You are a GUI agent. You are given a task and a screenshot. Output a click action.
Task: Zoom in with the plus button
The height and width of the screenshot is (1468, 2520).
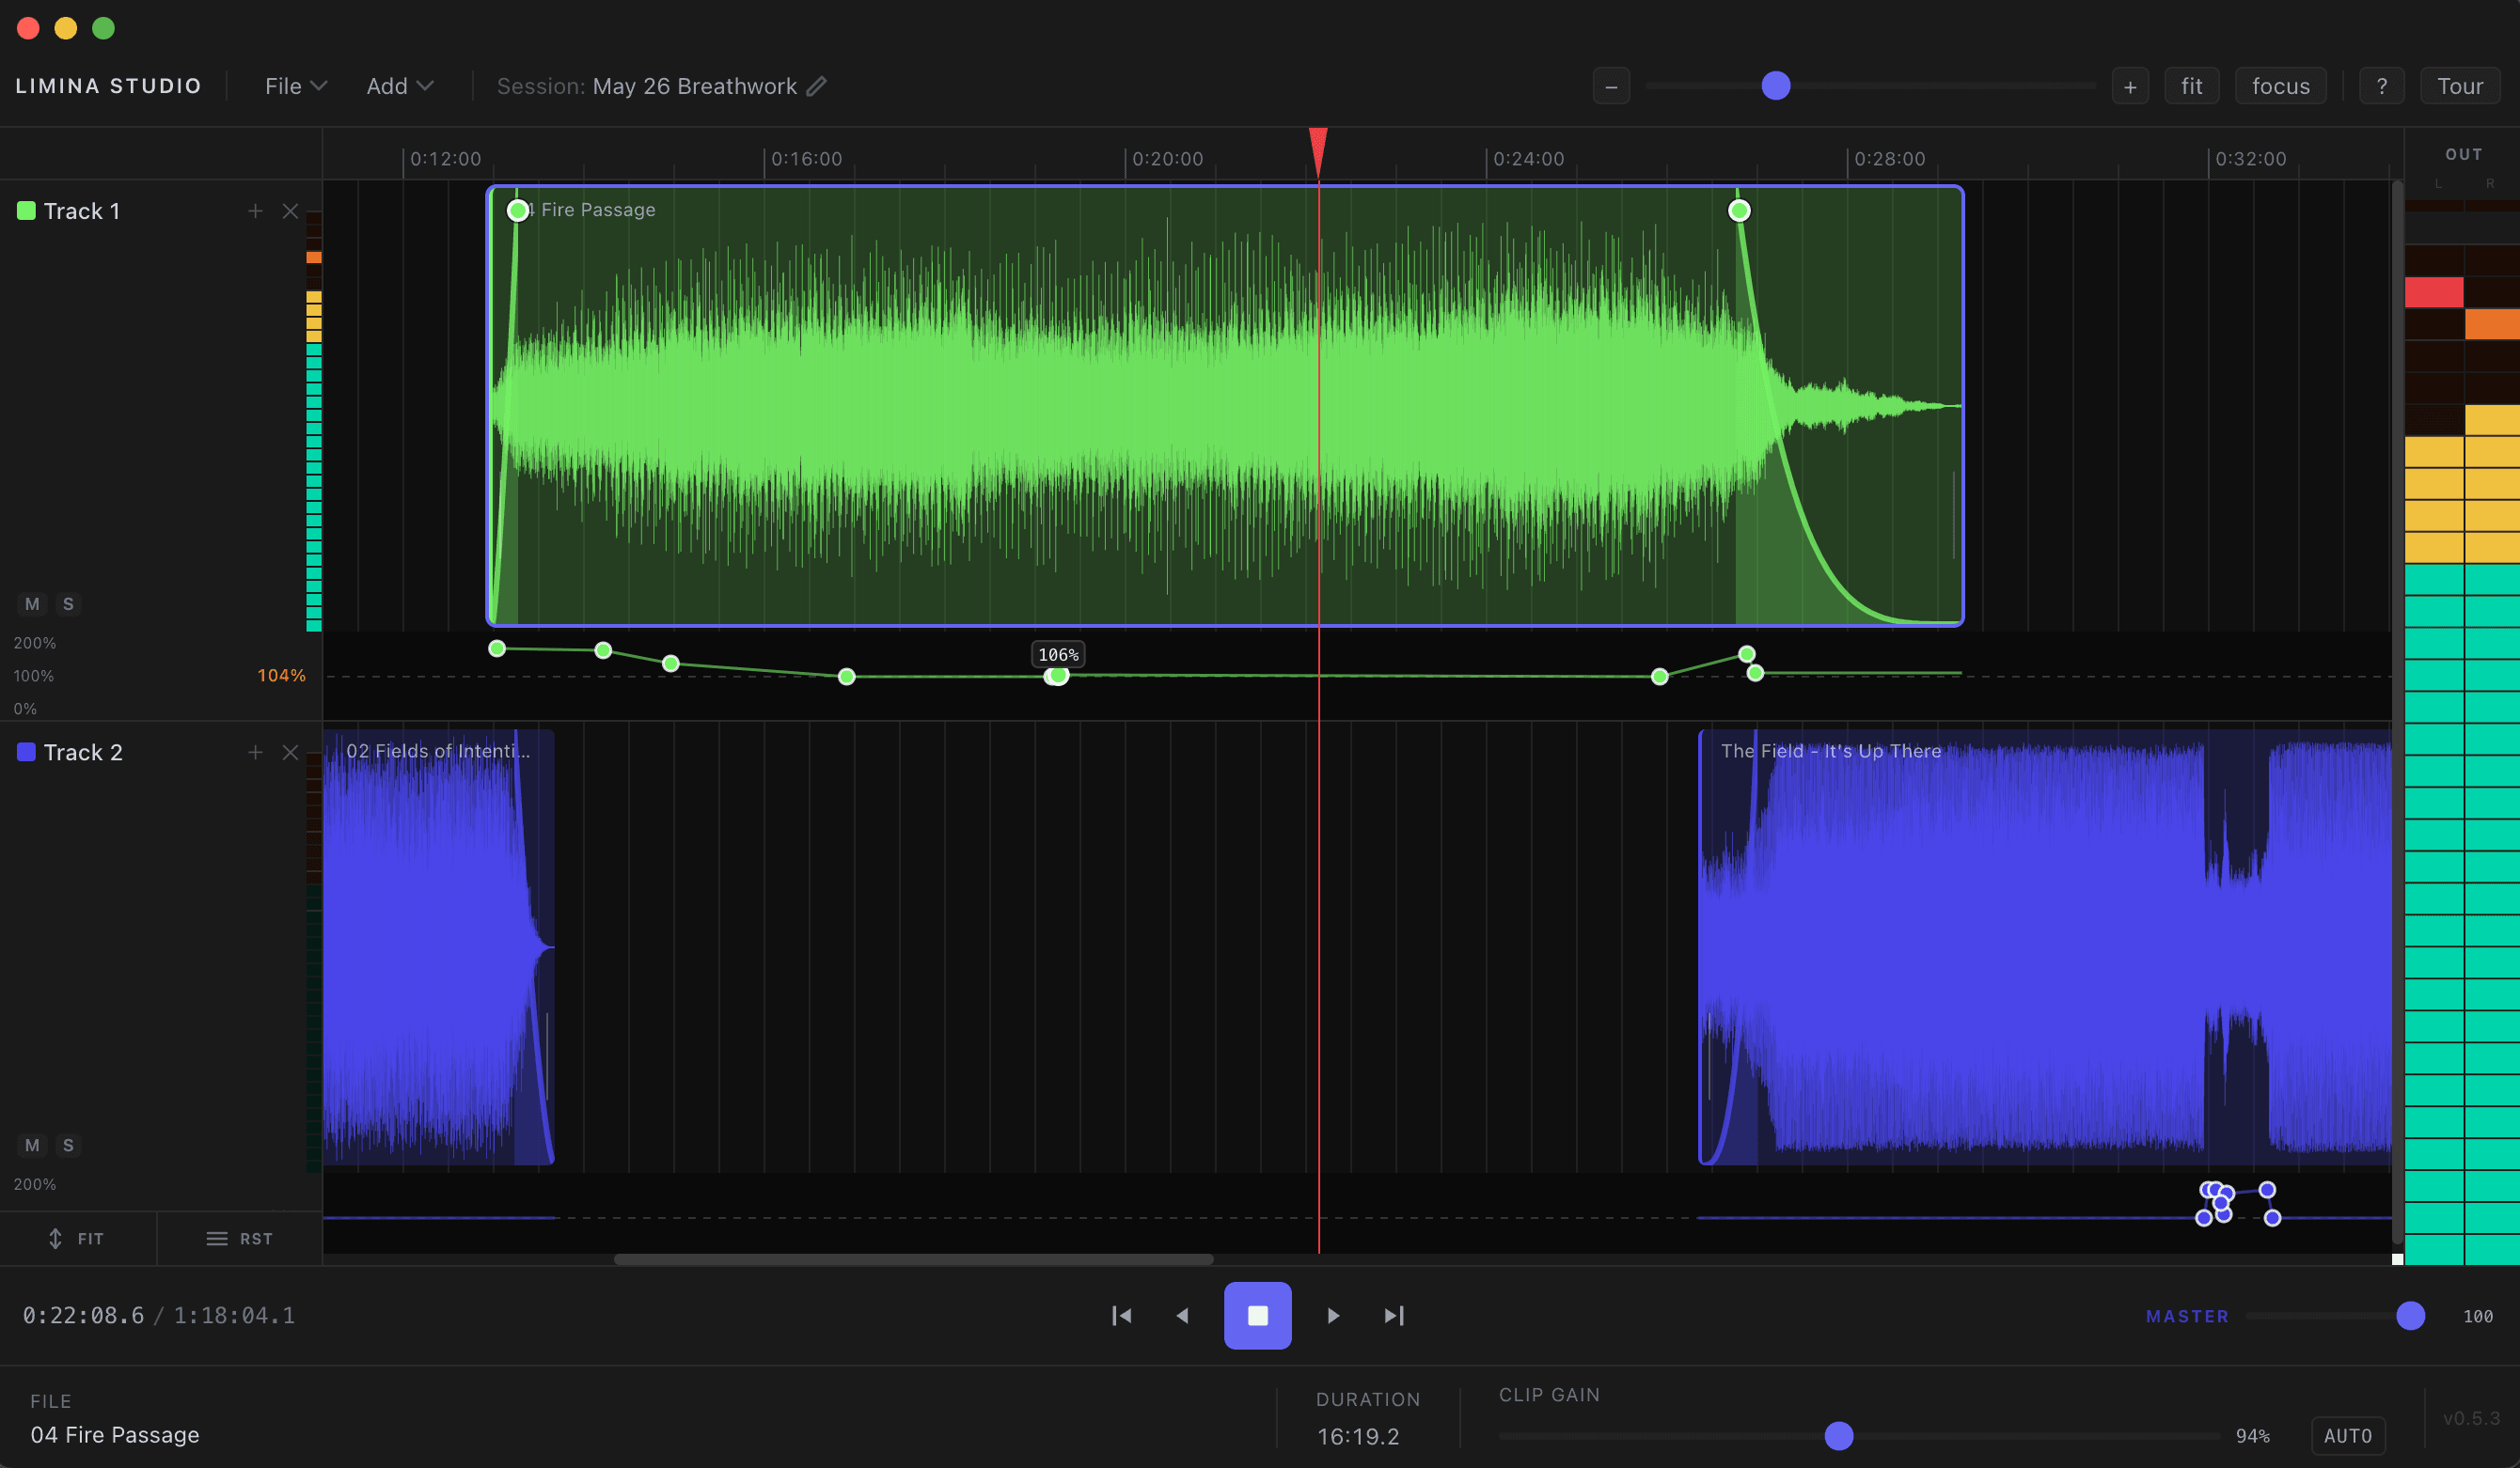2130,86
